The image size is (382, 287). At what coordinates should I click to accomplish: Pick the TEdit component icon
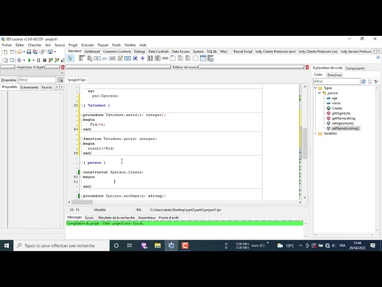(113, 59)
